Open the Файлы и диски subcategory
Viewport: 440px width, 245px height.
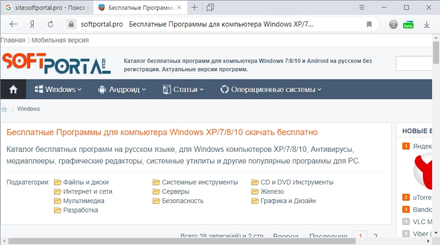coord(86,182)
